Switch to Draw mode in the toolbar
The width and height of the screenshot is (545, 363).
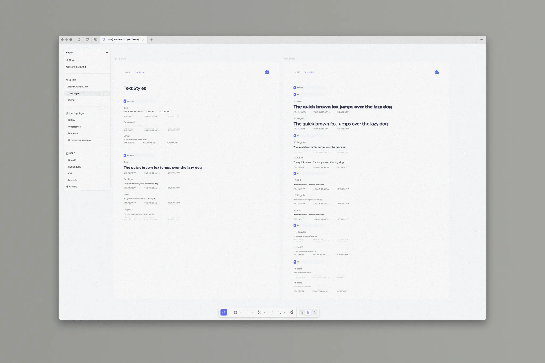302,312
